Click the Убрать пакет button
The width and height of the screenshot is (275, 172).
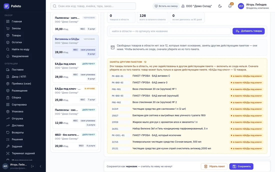[x=214, y=166]
